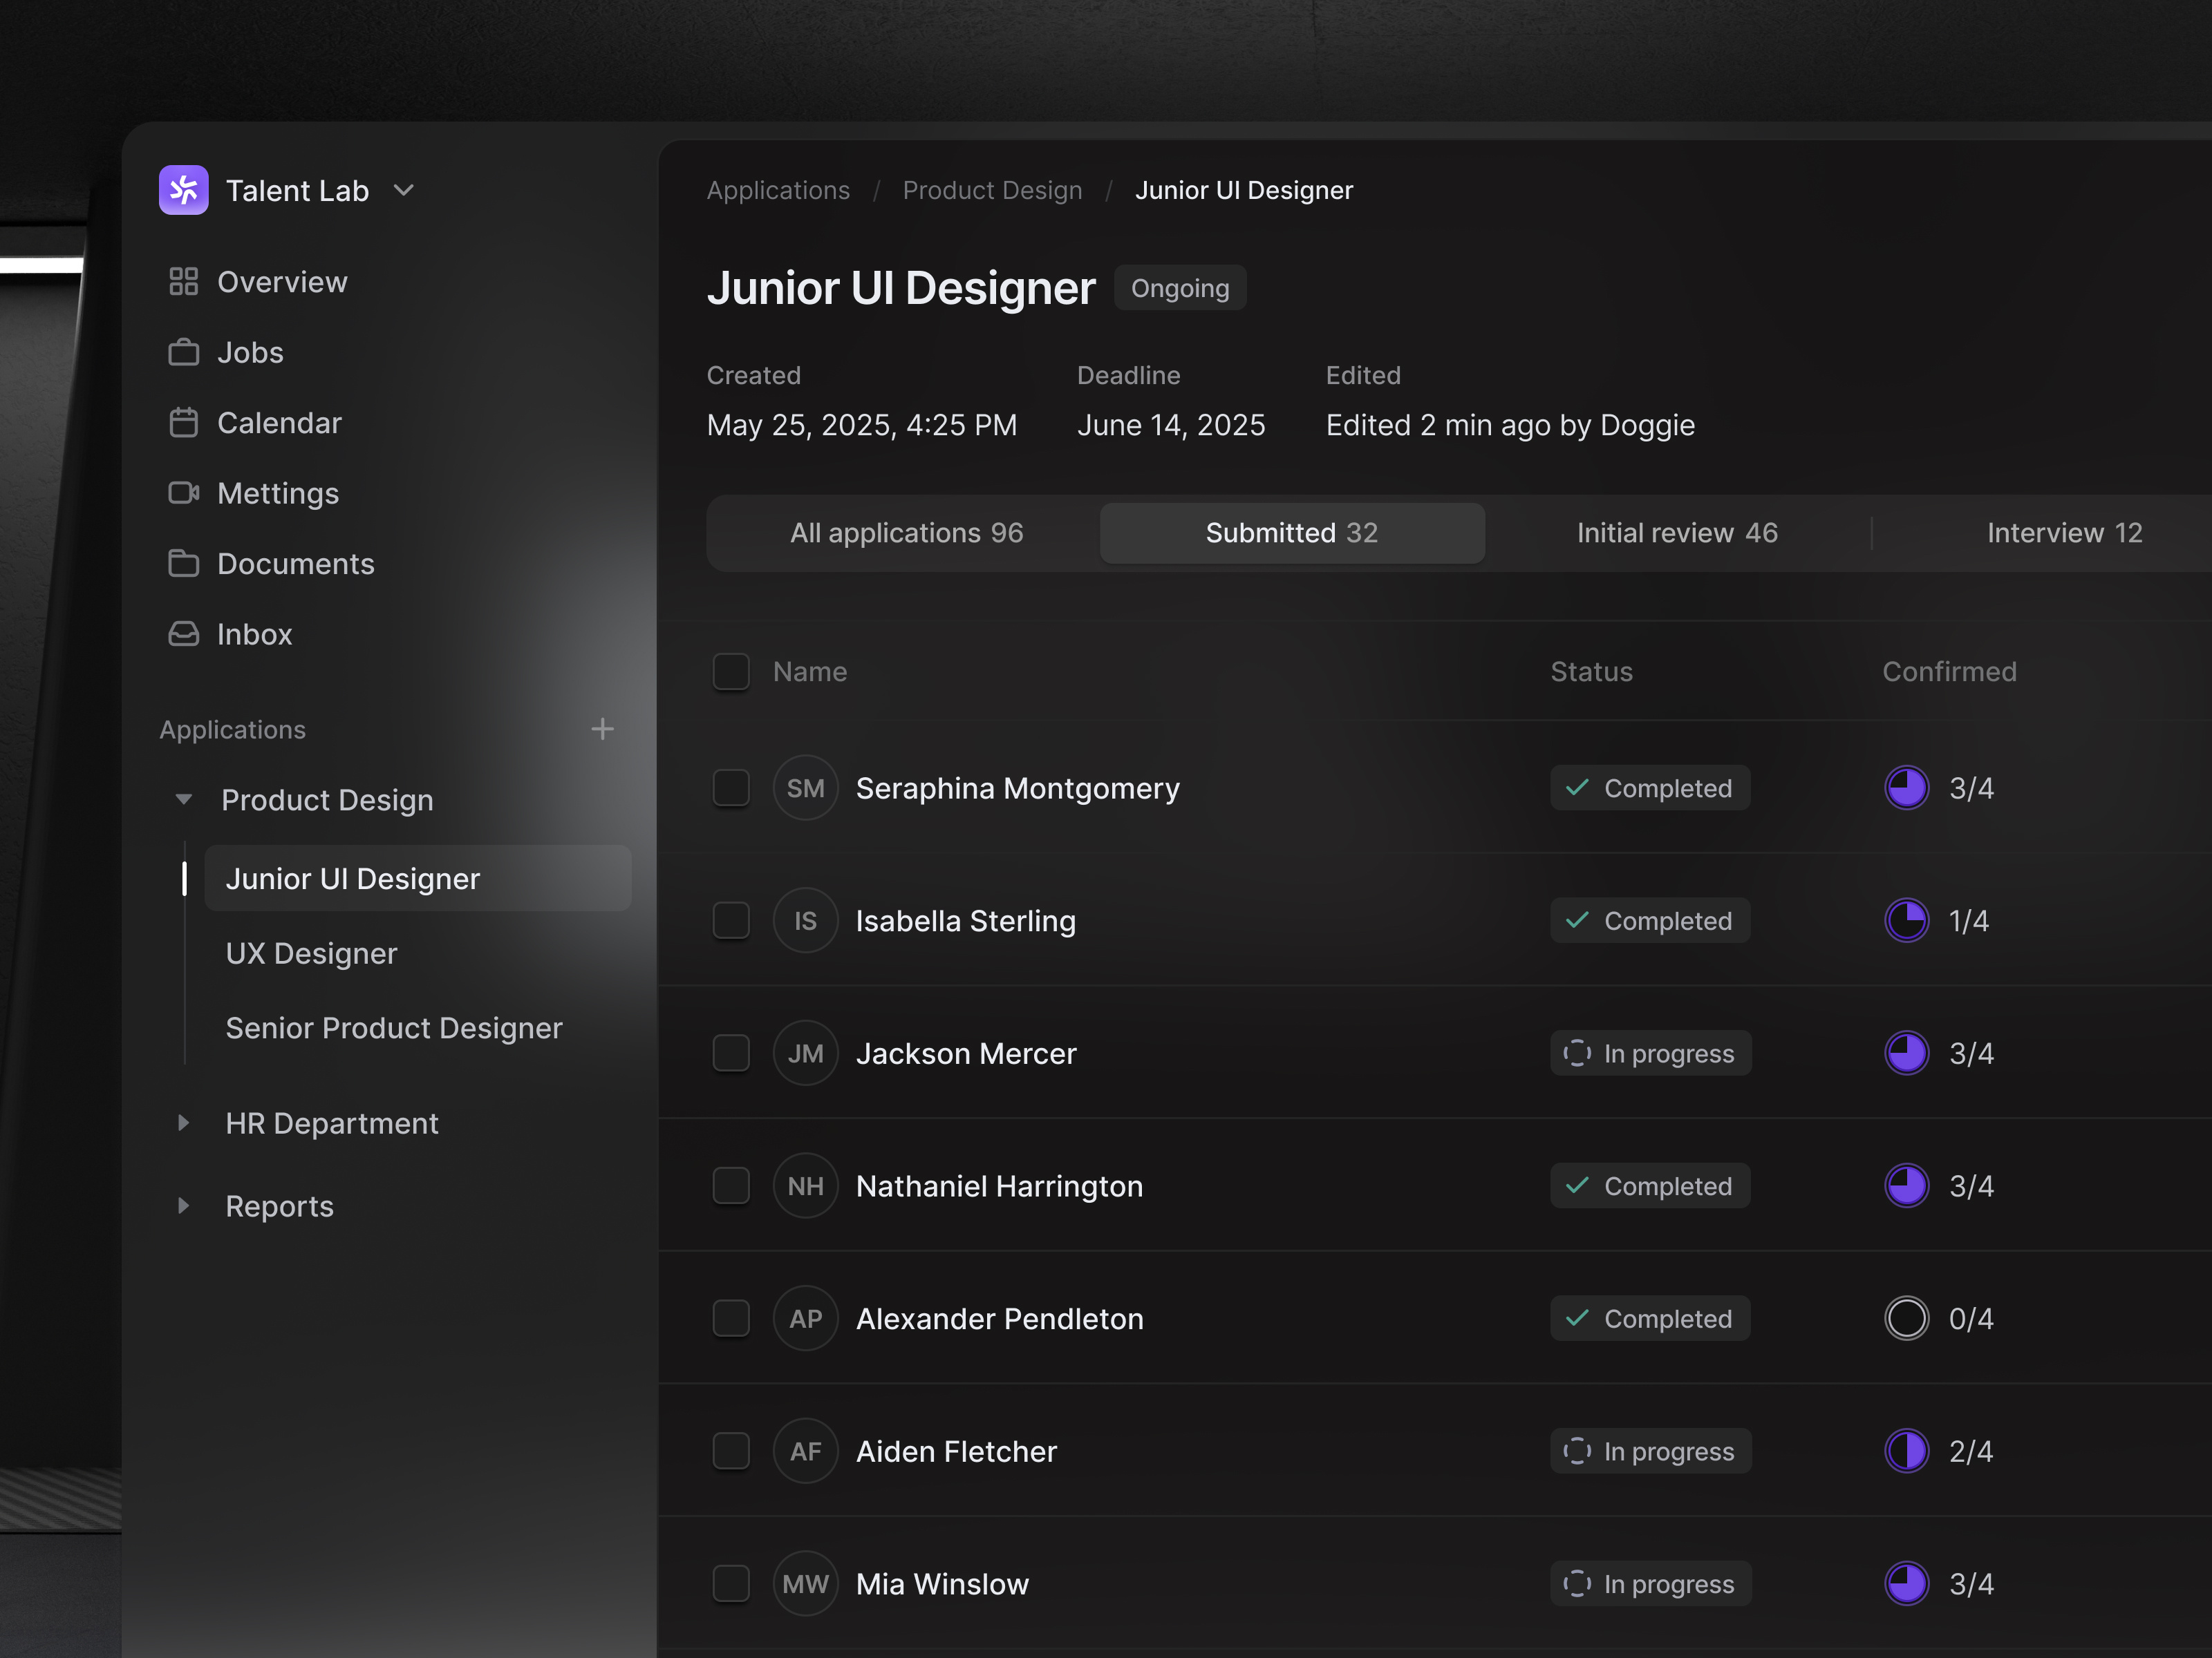Select all applicants via the header checkbox
Screen dimensions: 2212x1658
[x=731, y=671]
